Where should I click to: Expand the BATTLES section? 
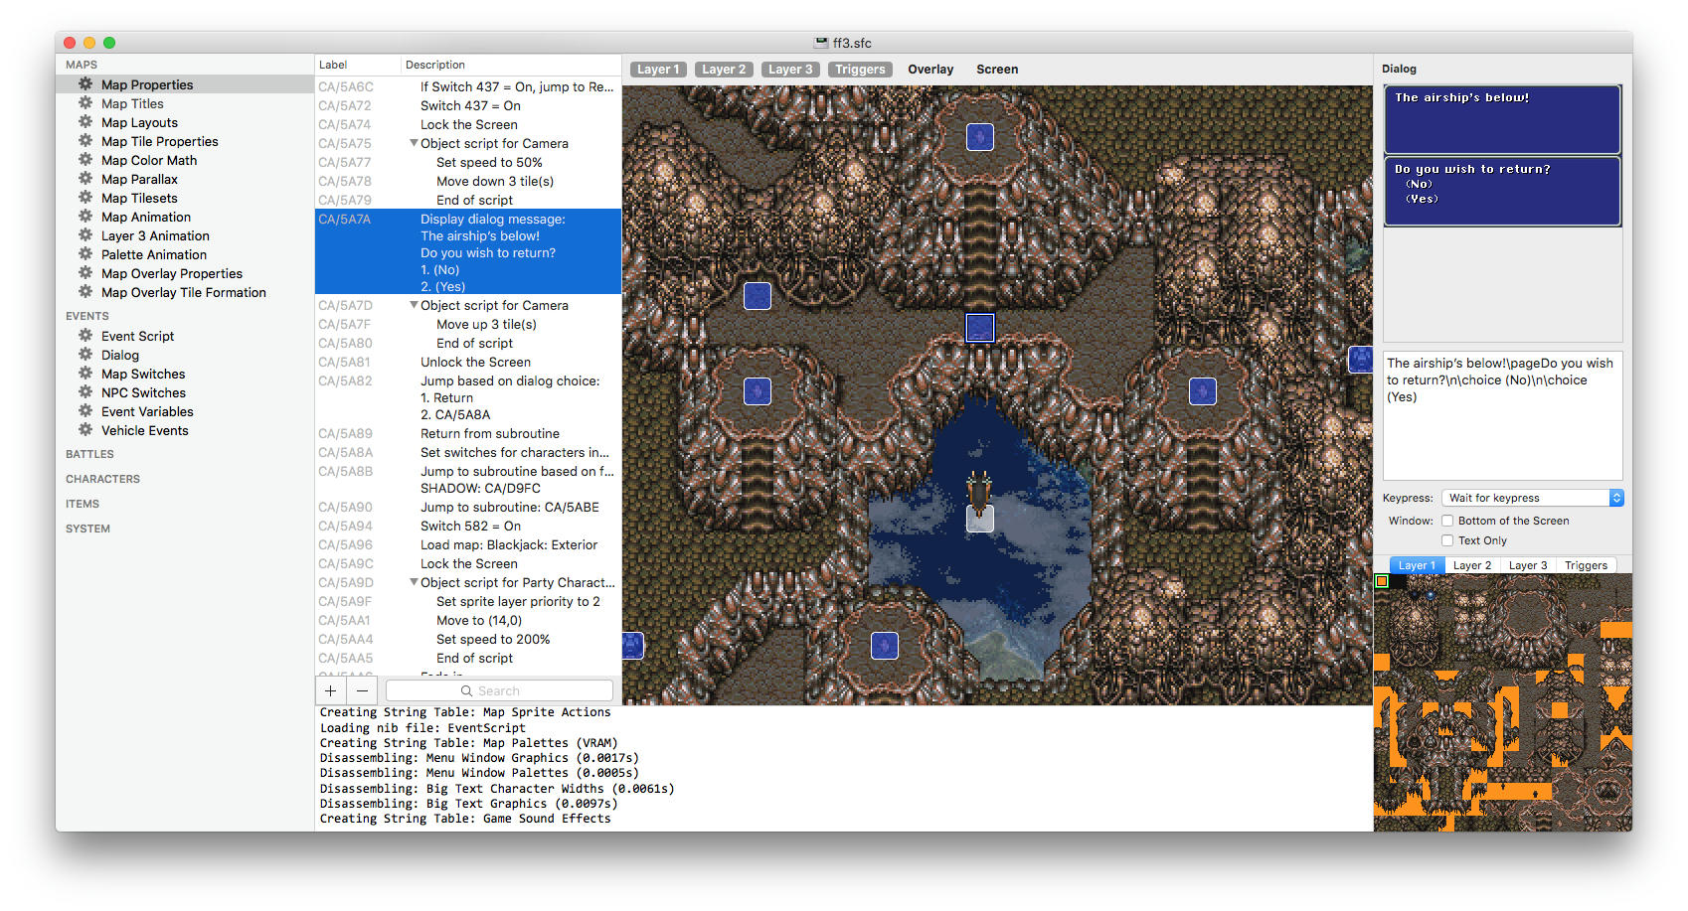click(x=89, y=454)
